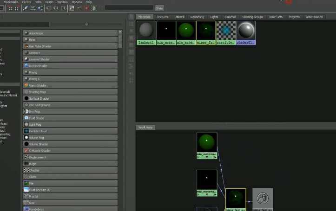Viewport: 336px width, 211px height.
Task: Switch to the Utilities tab
Action: click(x=179, y=17)
